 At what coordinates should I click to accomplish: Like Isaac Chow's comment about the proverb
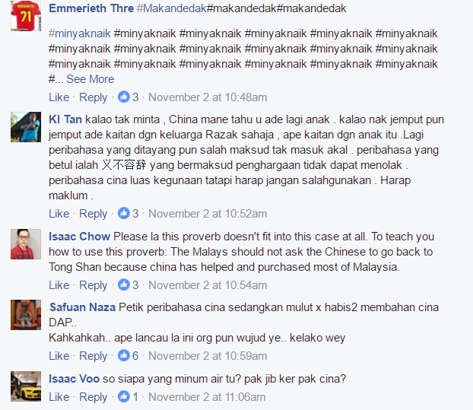(x=59, y=285)
